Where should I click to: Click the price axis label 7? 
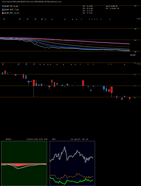(135, 86)
